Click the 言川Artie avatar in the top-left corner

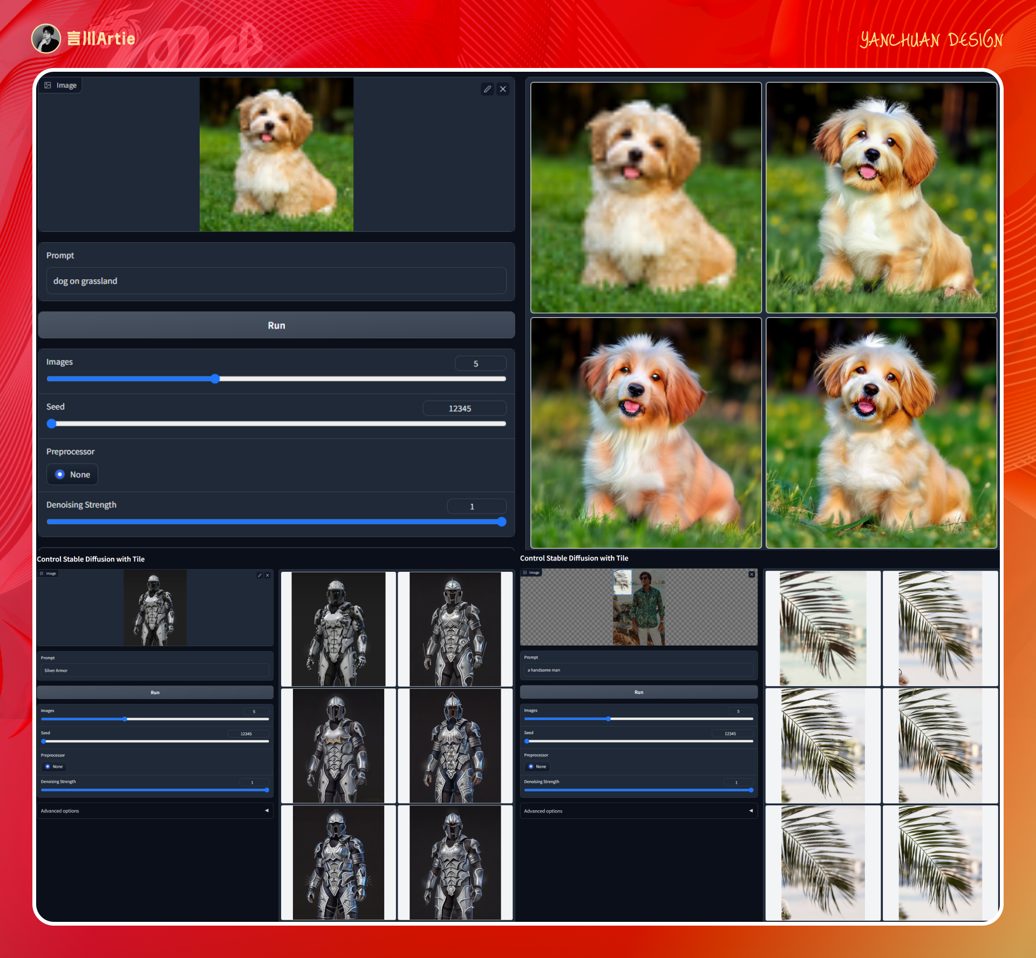pos(46,38)
